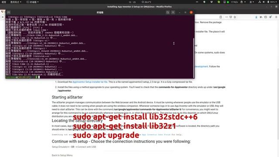Click the Firefox page vertical scrollbar
279x157 pixels.
278,103
